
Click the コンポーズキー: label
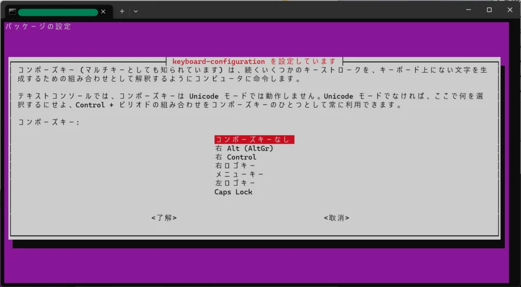pos(49,122)
